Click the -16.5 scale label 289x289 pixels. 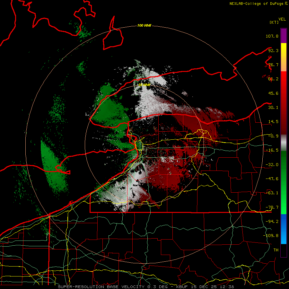point(272,150)
